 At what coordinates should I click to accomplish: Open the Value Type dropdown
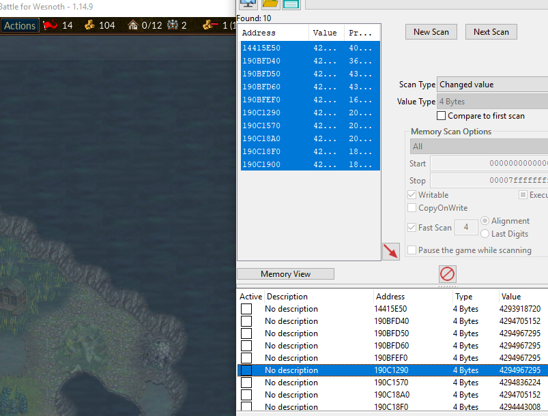(493, 102)
